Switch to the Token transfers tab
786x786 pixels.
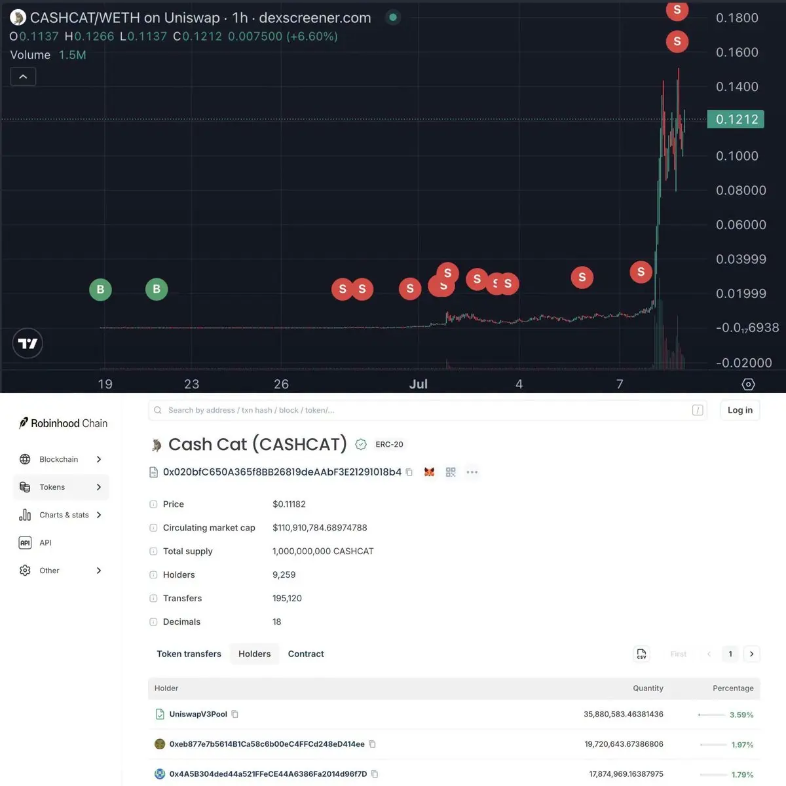189,654
